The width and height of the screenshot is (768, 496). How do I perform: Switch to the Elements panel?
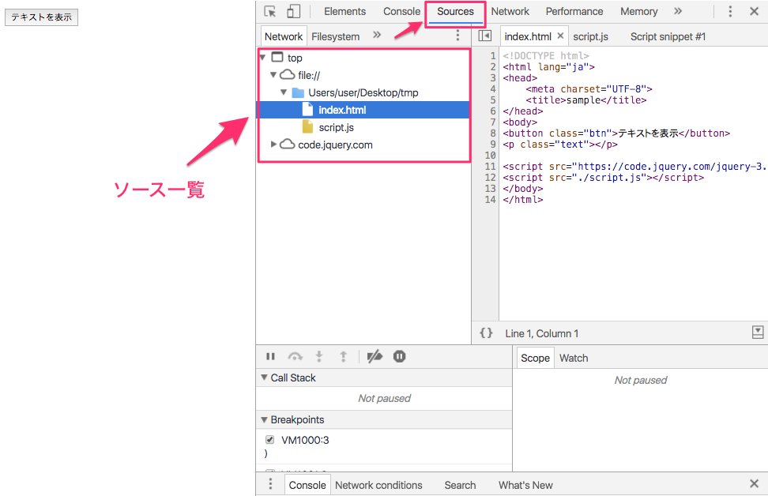tap(344, 11)
